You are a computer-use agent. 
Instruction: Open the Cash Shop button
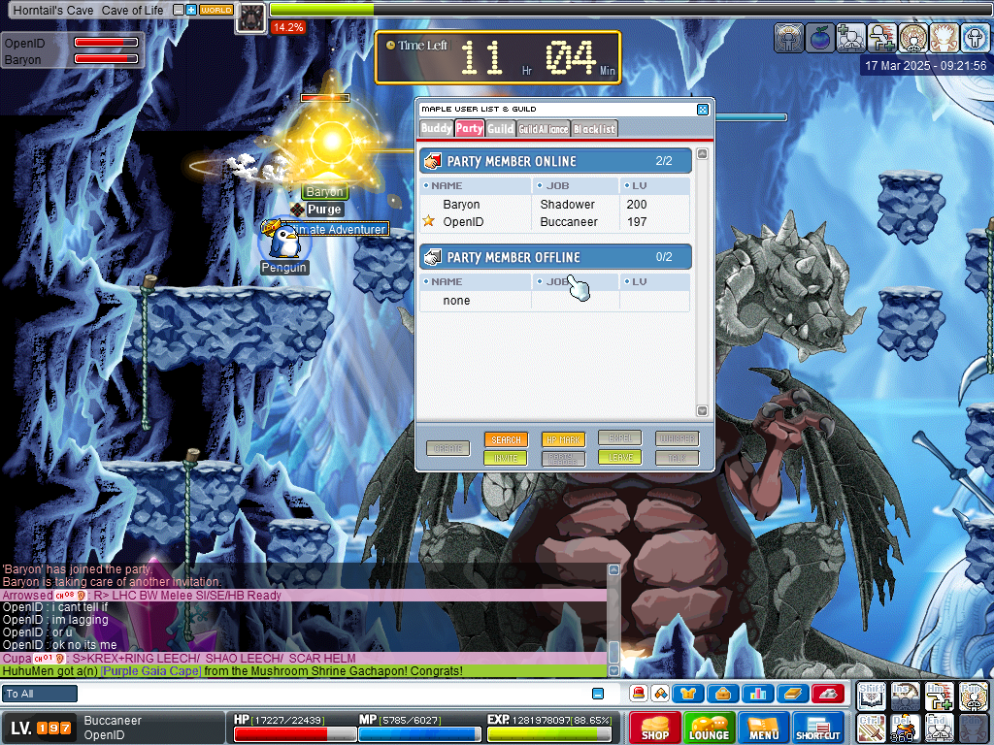655,728
